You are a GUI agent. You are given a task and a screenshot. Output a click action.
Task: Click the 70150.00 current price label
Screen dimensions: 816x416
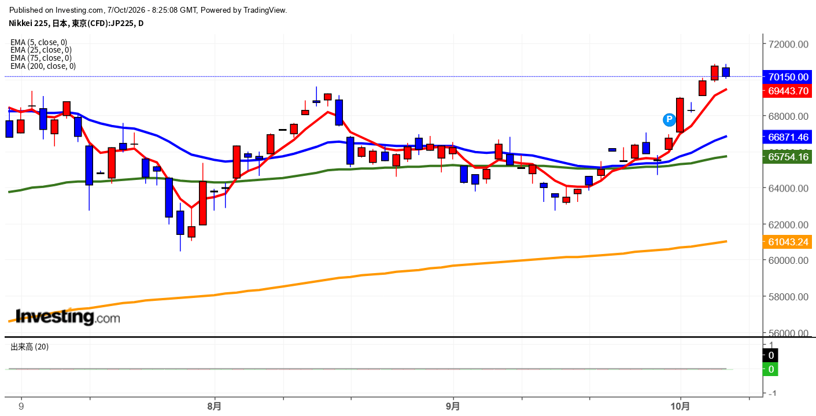tap(788, 76)
